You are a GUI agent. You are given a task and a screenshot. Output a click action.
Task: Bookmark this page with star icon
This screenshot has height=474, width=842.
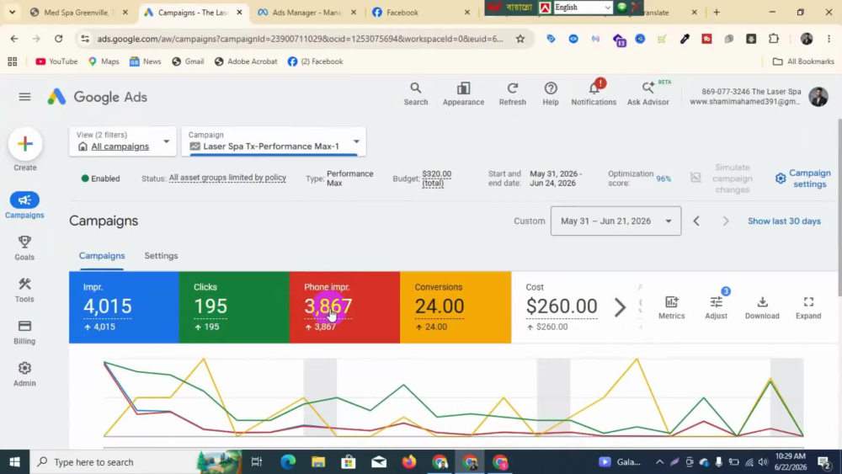(520, 39)
